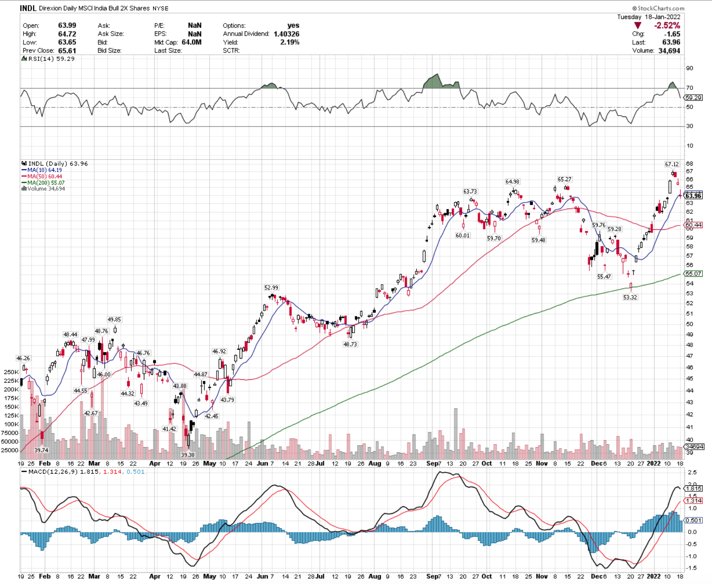The image size is (712, 584).
Task: Click the Volume 34,694 legend entry
Action: pyautogui.click(x=43, y=189)
